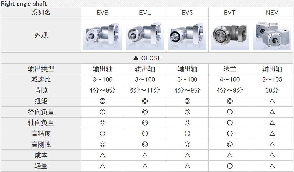
Task: Click EVT's single-circle radial load rating
Action: (x=230, y=112)
